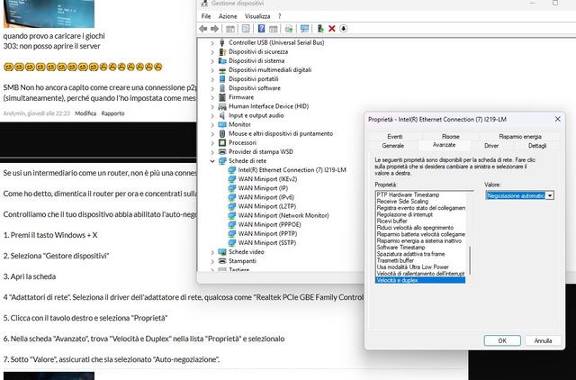Go back with the toolbar left arrow

pos(202,29)
